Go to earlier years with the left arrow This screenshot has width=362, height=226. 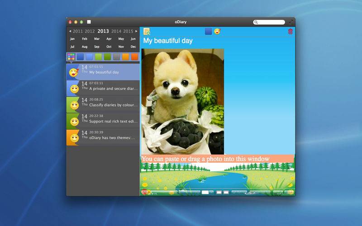pos(70,31)
